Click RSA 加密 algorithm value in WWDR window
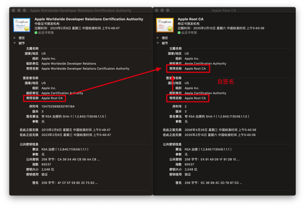Screen dimensions: 305x207 pos(65,149)
